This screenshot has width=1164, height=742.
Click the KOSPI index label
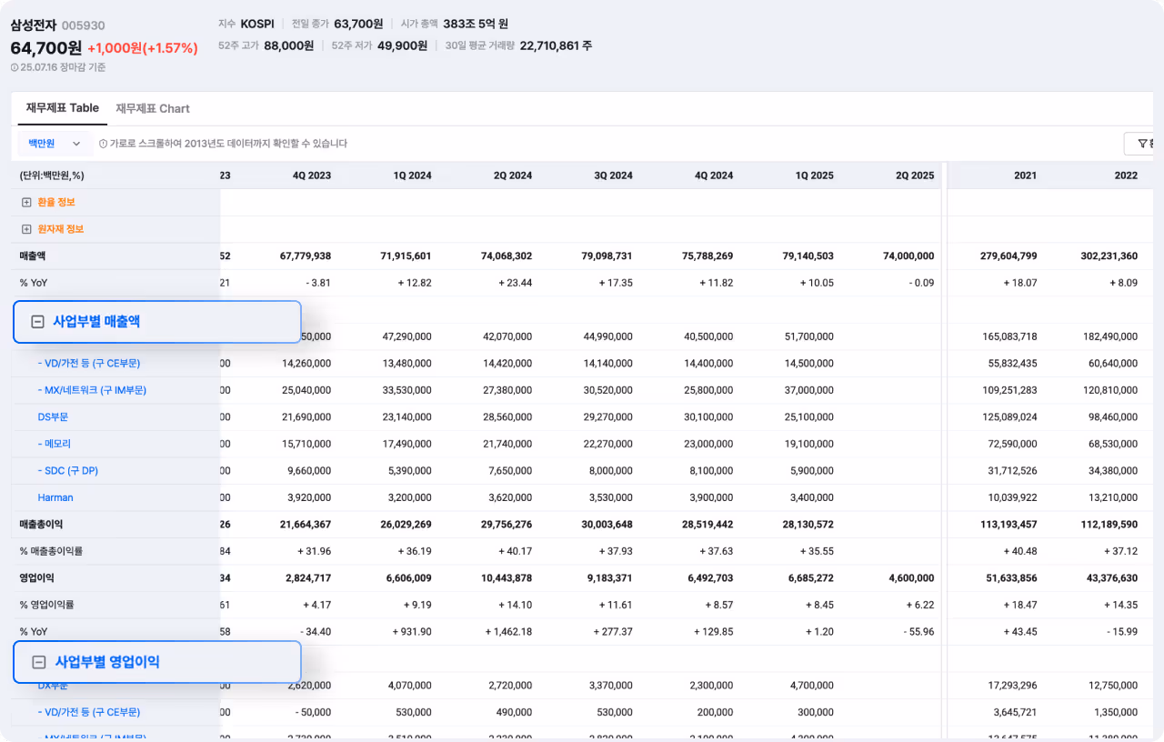click(257, 24)
